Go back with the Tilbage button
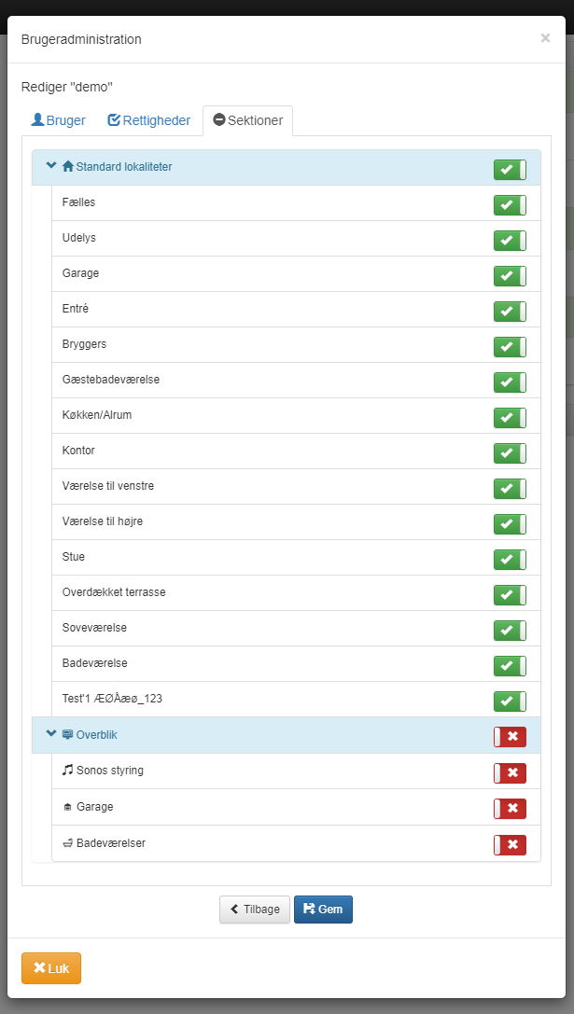 (254, 910)
